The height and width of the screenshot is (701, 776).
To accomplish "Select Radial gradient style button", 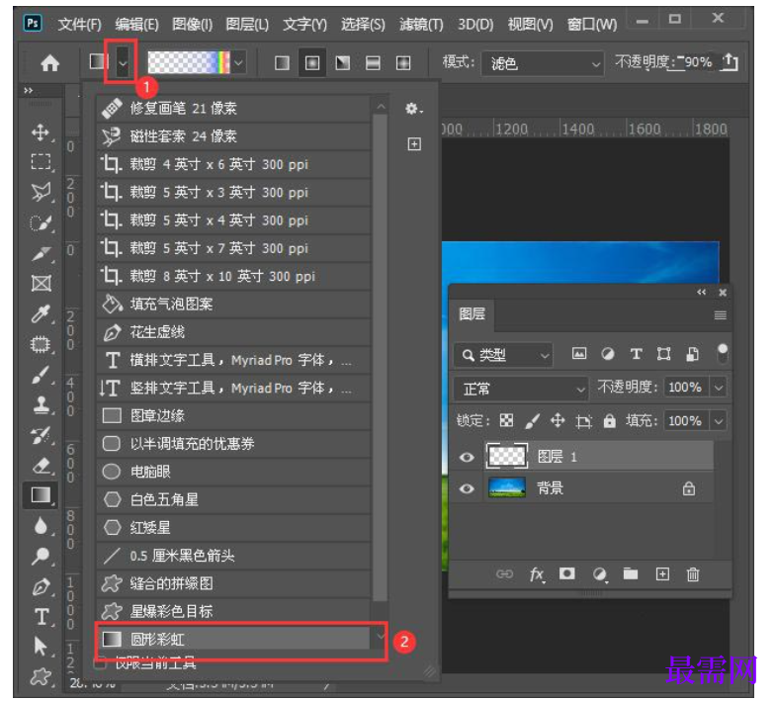I will [x=312, y=63].
